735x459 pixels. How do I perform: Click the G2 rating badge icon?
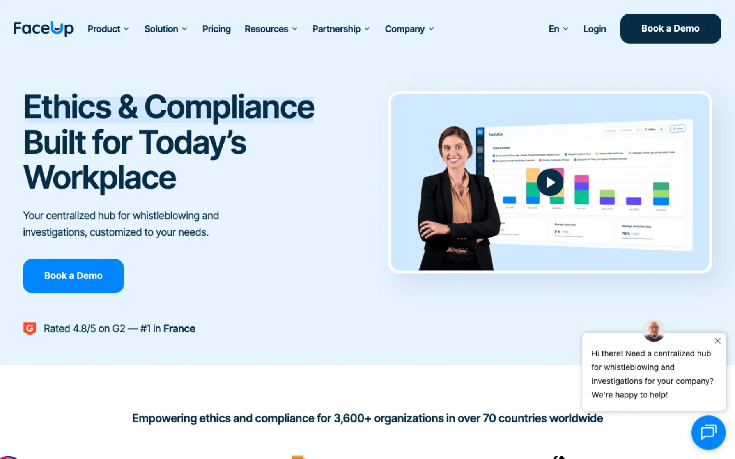[29, 328]
